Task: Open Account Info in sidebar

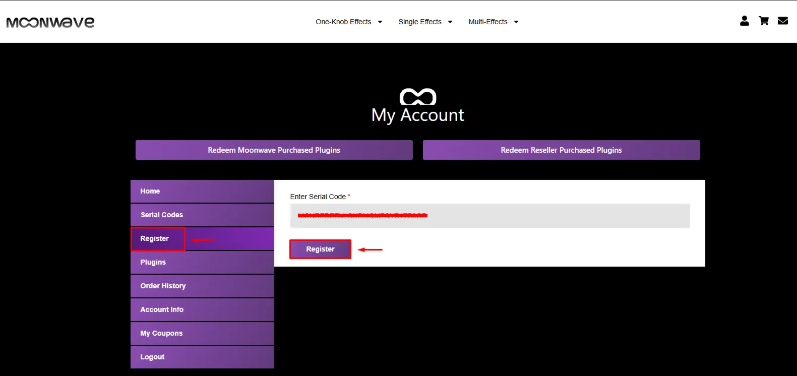Action: [202, 310]
